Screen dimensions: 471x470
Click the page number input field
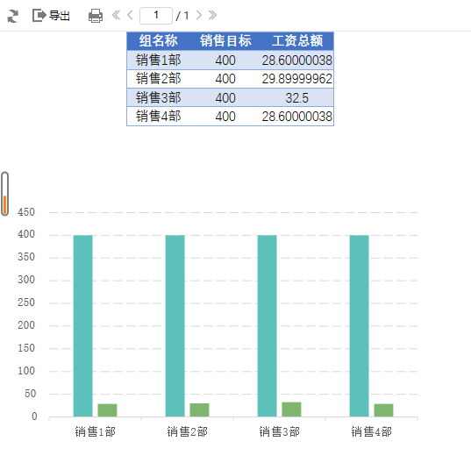point(156,15)
